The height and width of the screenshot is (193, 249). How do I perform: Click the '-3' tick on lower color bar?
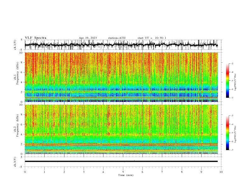click(232, 116)
